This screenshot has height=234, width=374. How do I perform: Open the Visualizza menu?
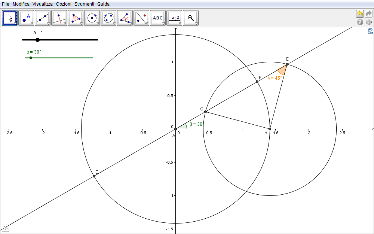pyautogui.click(x=42, y=4)
